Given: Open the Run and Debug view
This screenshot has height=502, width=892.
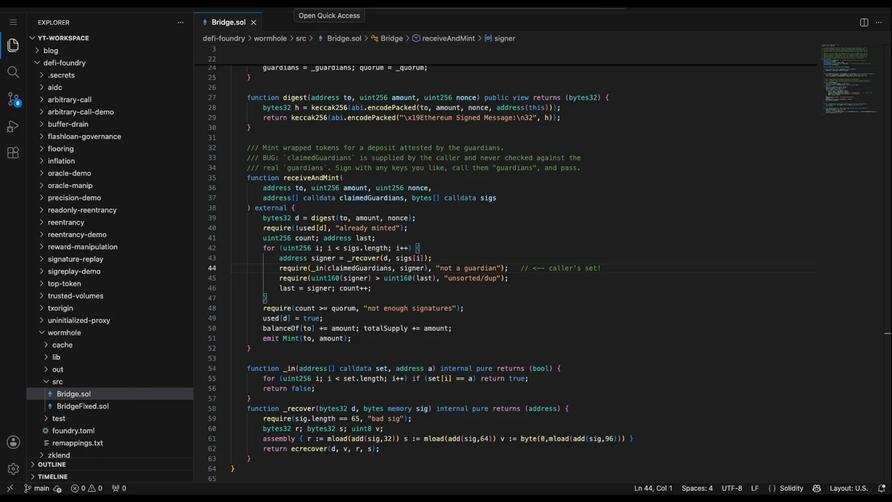Looking at the screenshot, I should coord(13,126).
